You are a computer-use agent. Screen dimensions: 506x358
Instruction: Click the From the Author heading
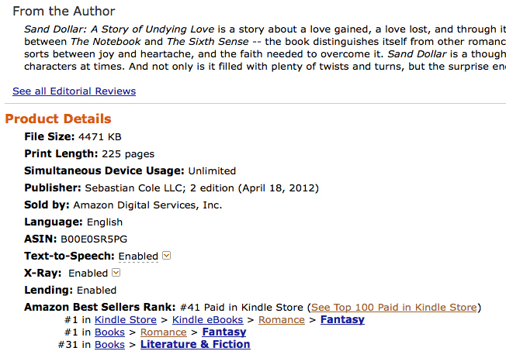coord(64,12)
